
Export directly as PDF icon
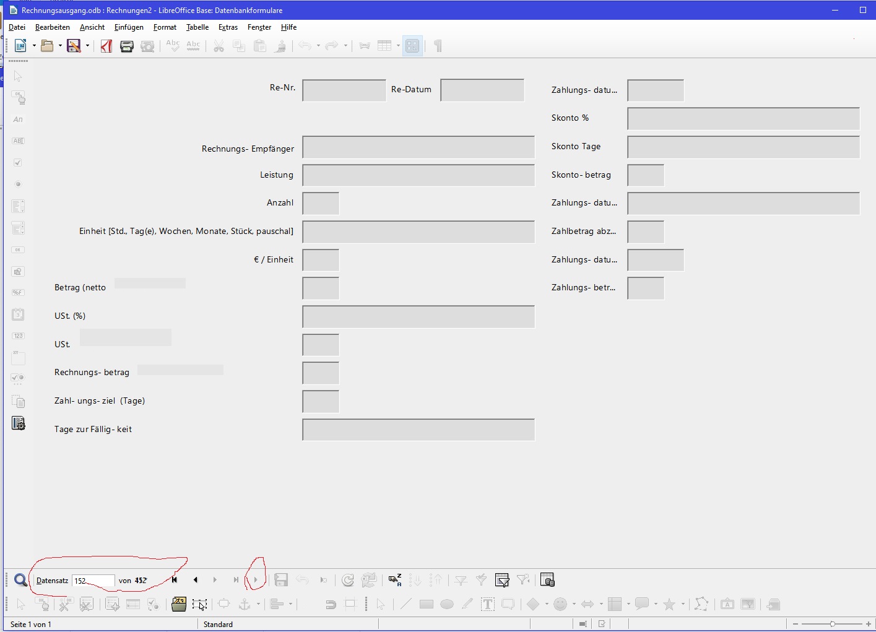click(x=106, y=46)
